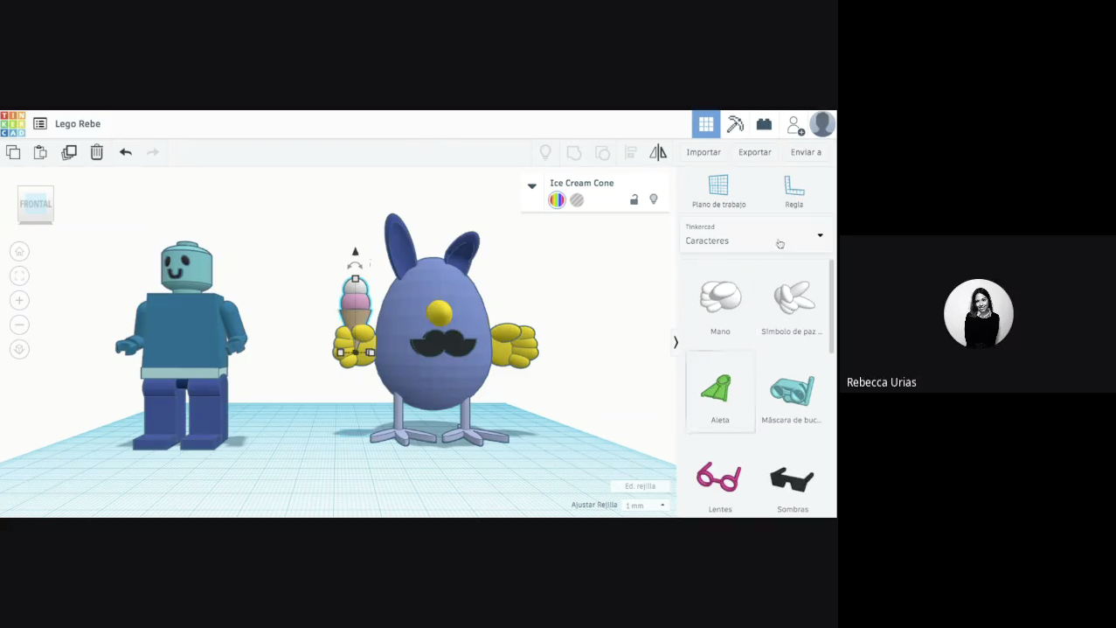Click the black height cone handle above ice cream

355,251
